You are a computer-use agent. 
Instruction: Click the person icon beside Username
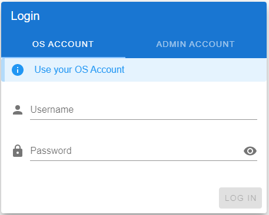tap(18, 110)
